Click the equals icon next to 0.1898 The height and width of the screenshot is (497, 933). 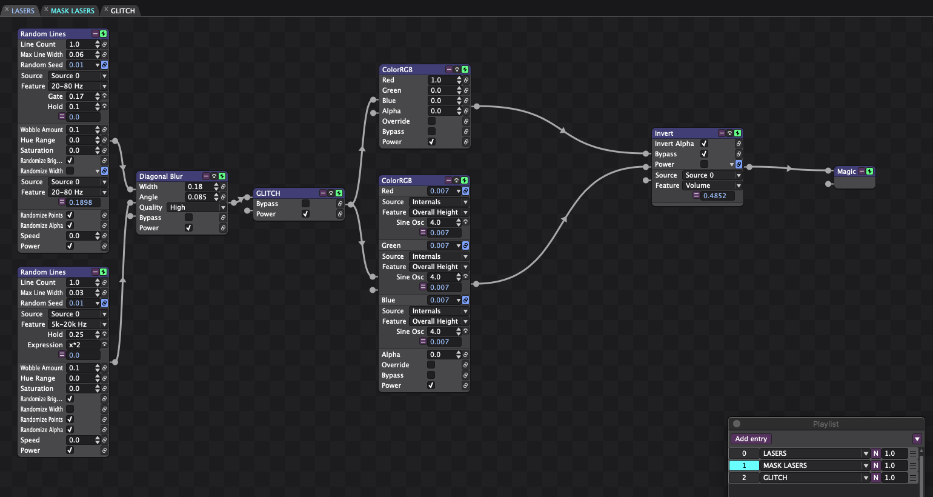pyautogui.click(x=62, y=202)
